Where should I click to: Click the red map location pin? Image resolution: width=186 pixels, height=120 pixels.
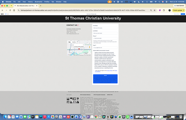[x=79, y=49]
